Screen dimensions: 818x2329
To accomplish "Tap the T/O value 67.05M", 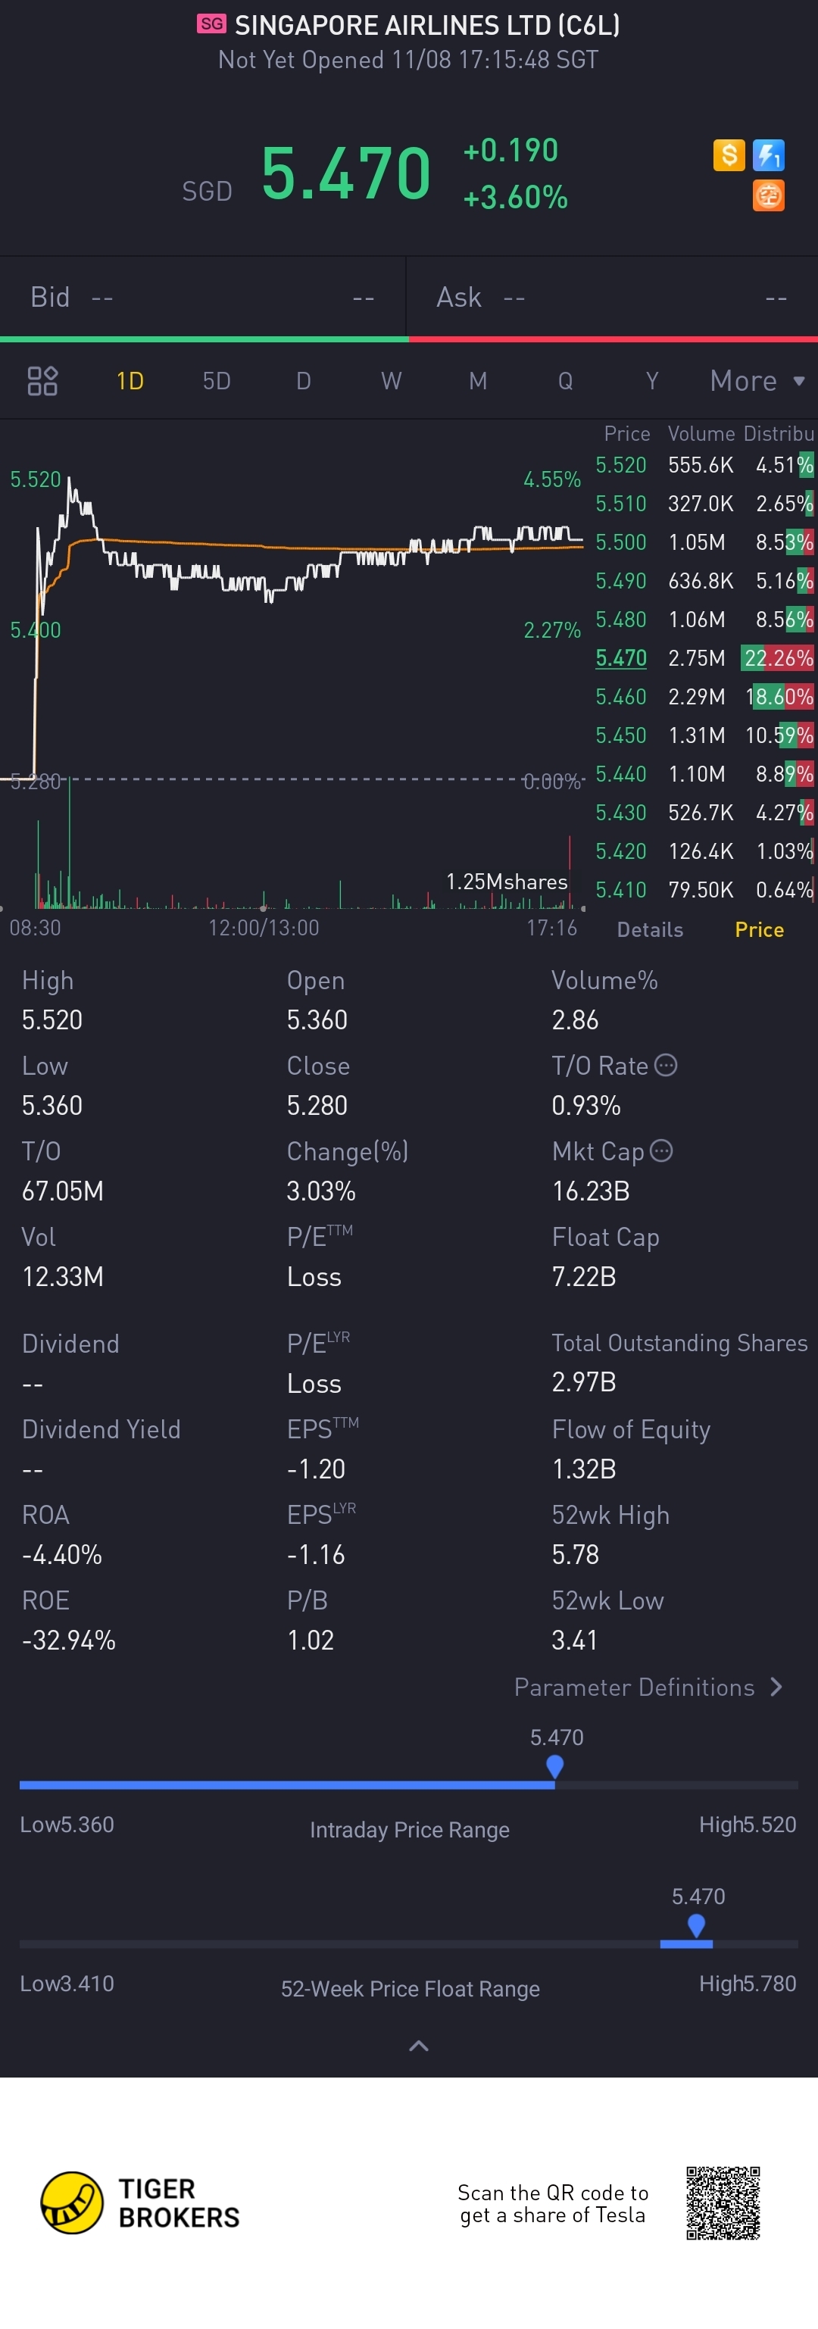I will (62, 1191).
